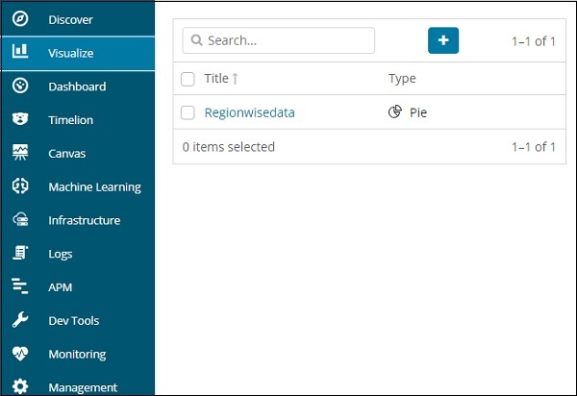The image size is (577, 396).
Task: Click the Machine Learning icon
Action: click(x=20, y=186)
